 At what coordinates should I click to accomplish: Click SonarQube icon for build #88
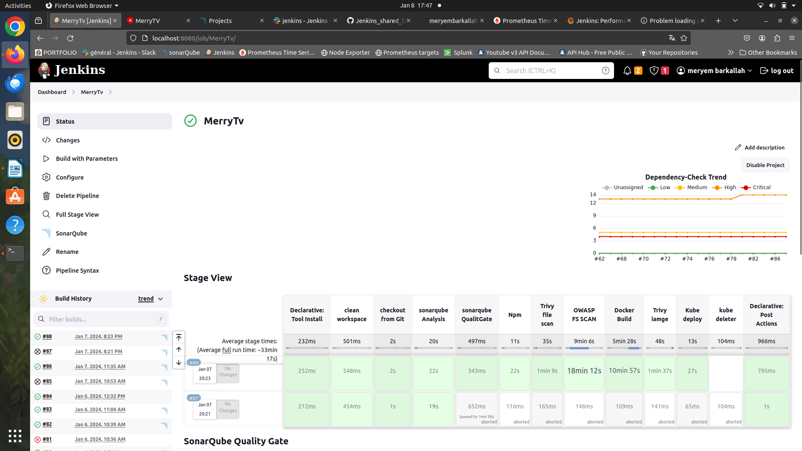[165, 337]
